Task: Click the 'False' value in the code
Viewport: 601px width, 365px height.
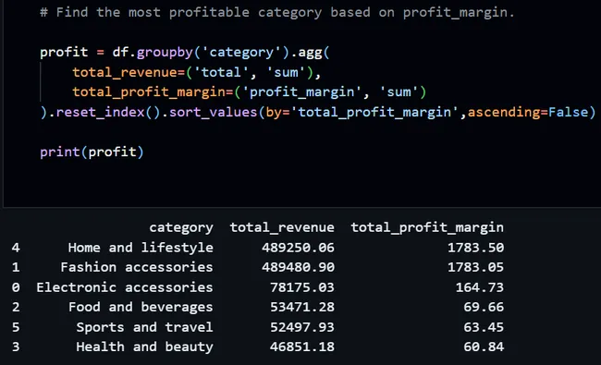Action: point(568,112)
